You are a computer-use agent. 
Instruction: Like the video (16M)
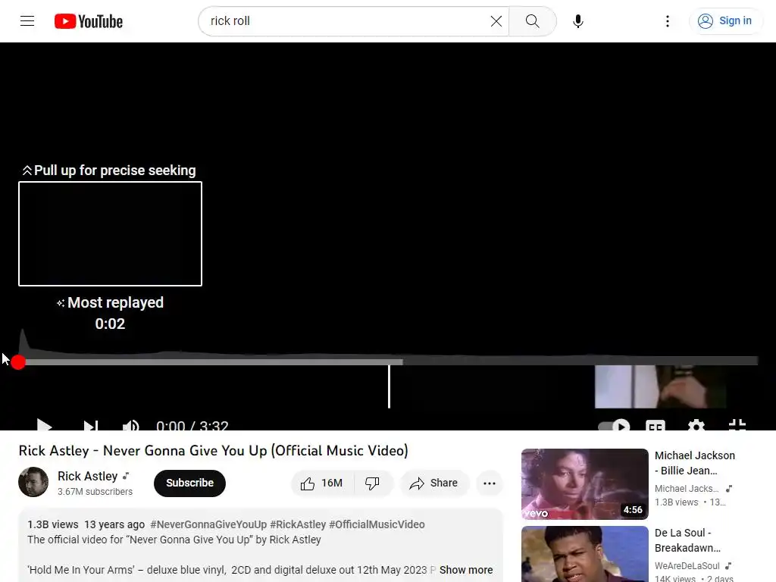click(322, 483)
